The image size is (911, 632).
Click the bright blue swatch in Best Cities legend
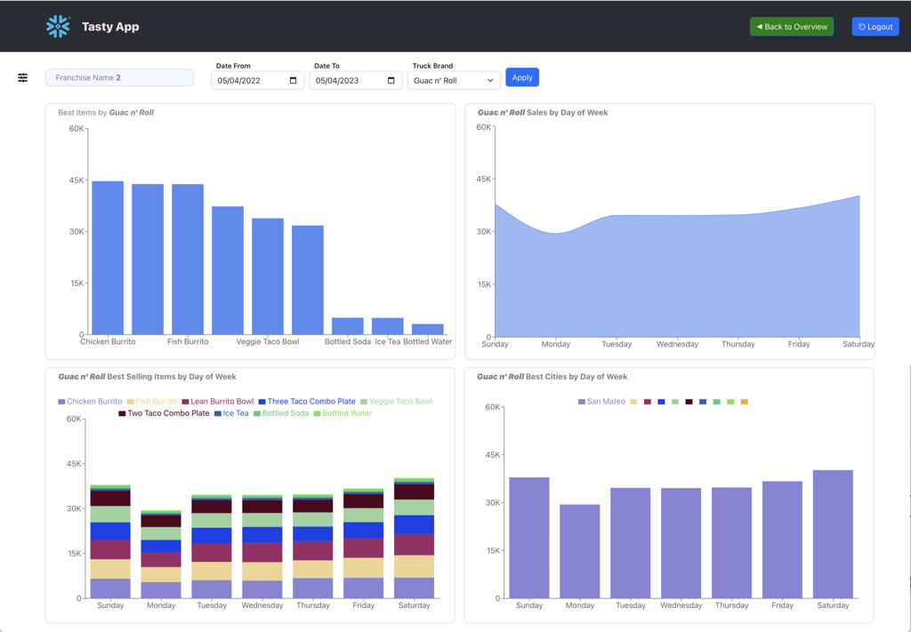661,402
